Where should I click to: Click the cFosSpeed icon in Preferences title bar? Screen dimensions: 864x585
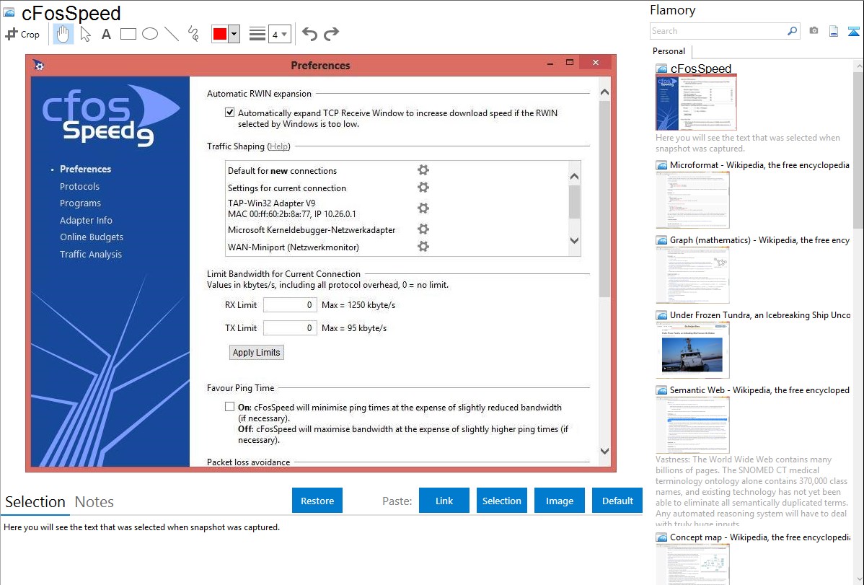coord(38,65)
